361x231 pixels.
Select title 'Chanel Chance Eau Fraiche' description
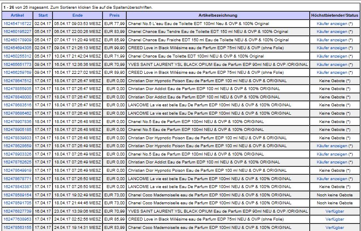(x=208, y=40)
